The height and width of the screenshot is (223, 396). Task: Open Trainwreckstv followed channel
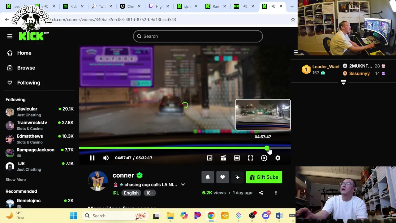click(40, 125)
